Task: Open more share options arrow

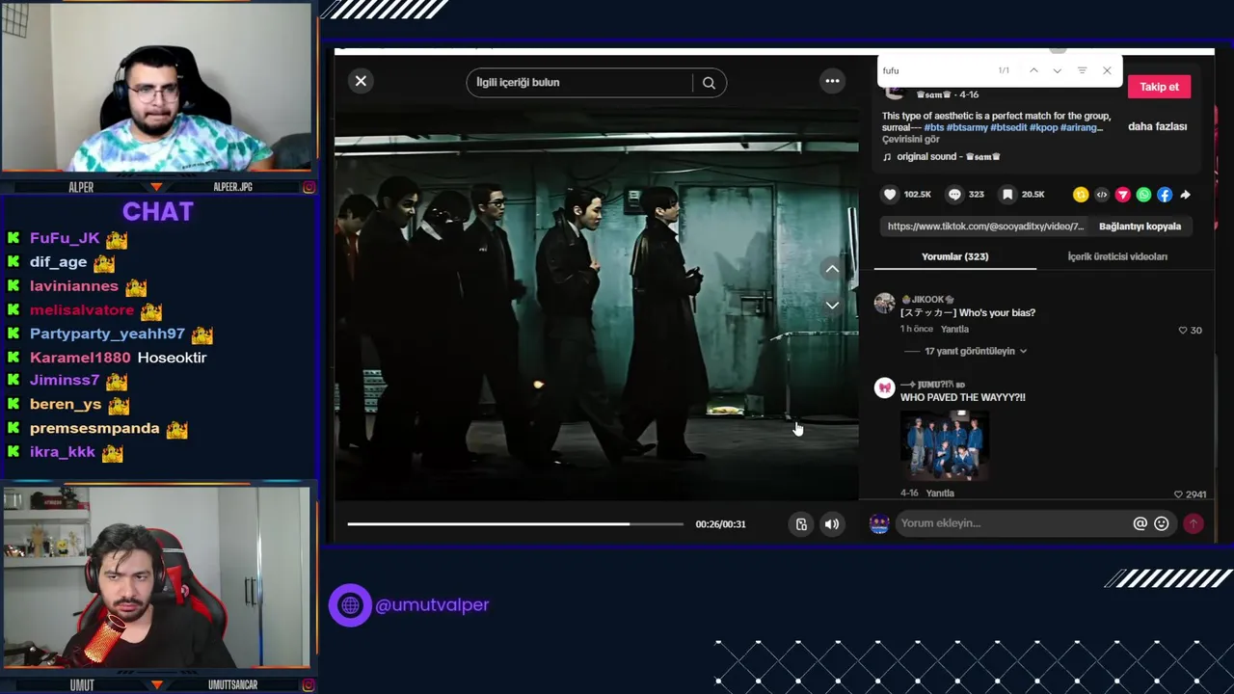Action: [1185, 195]
